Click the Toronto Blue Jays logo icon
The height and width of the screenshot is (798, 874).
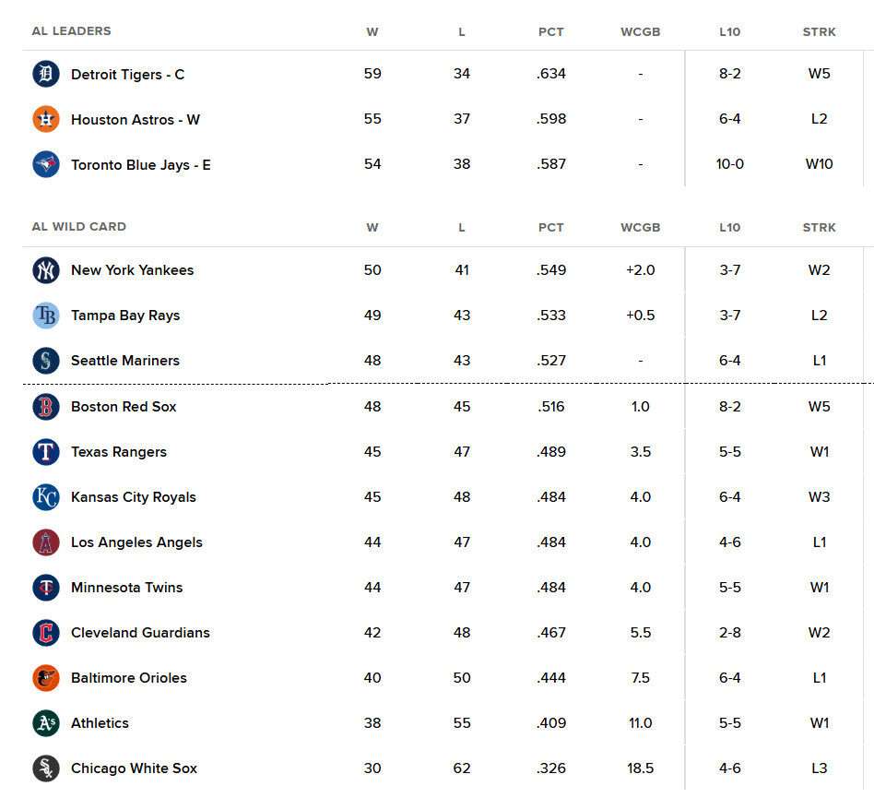[x=46, y=164]
